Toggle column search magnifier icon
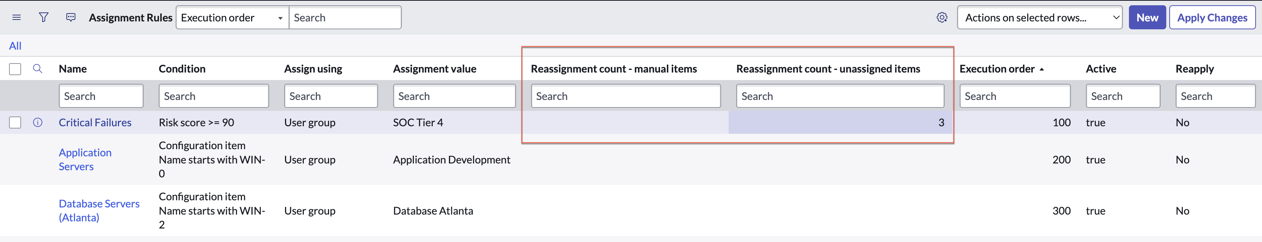 coord(38,68)
